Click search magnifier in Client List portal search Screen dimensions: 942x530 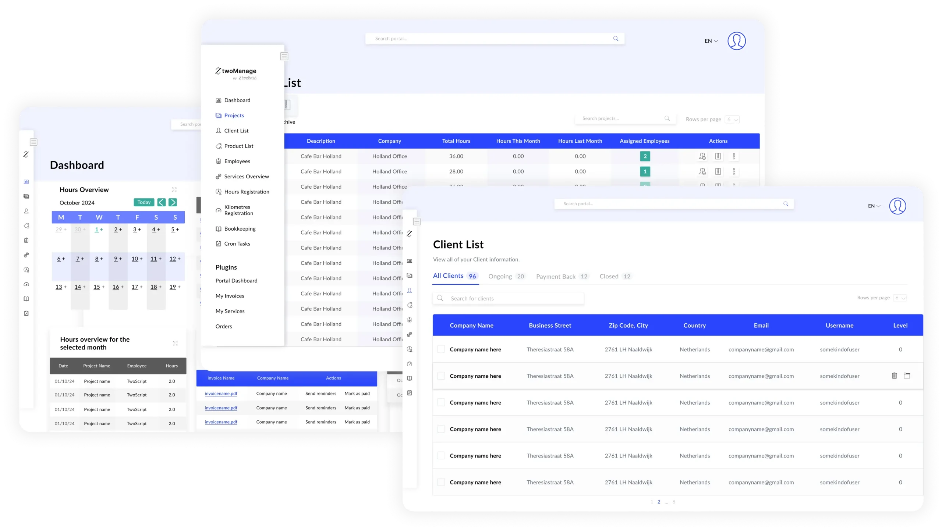[786, 204]
